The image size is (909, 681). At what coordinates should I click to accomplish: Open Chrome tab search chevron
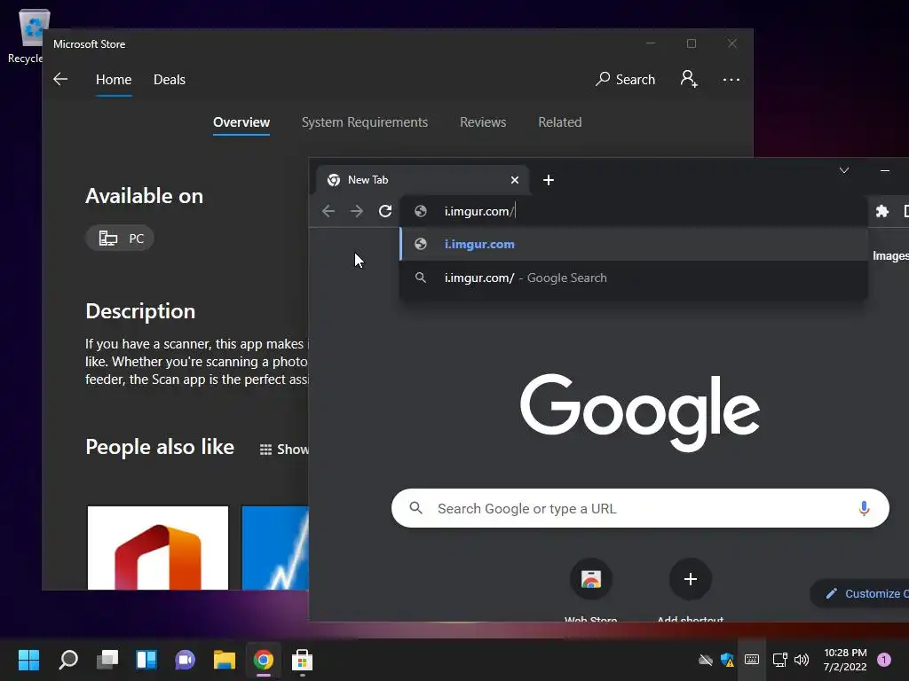point(844,170)
